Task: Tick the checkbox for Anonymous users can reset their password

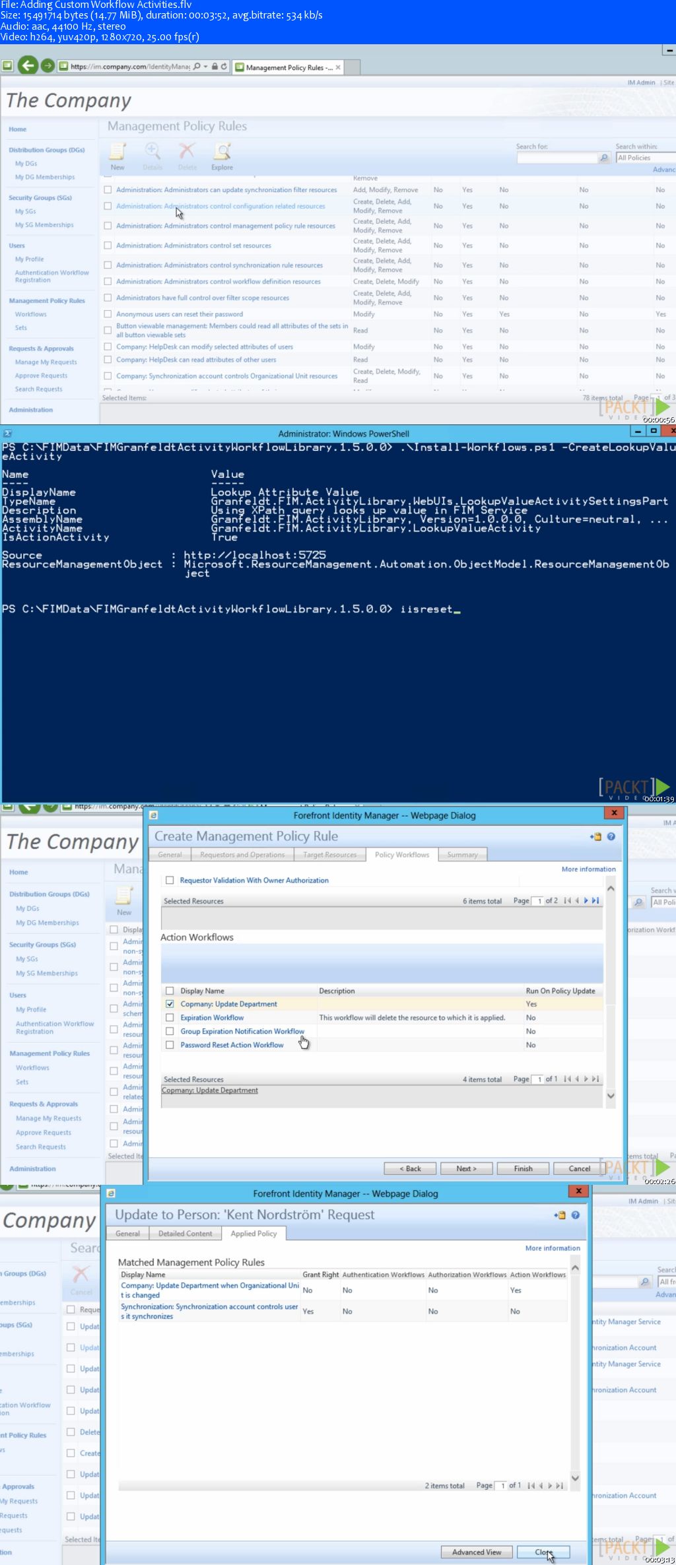Action: pos(108,314)
